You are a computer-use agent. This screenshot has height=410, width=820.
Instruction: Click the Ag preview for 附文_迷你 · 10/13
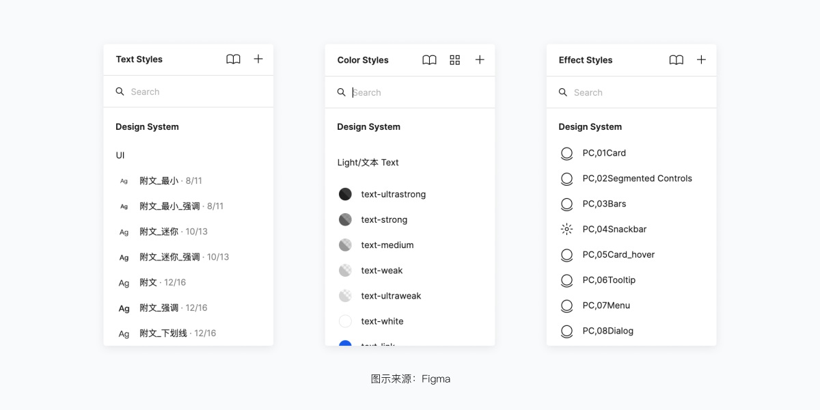(x=124, y=232)
